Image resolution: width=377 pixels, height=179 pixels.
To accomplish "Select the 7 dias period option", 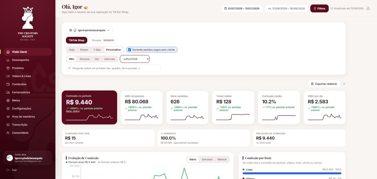I will click(97, 50).
